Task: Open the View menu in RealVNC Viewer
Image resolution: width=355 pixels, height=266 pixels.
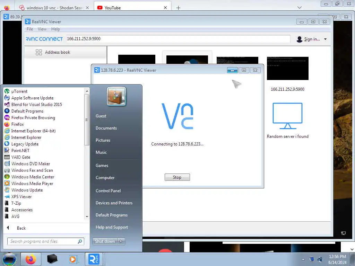Action: click(42, 29)
